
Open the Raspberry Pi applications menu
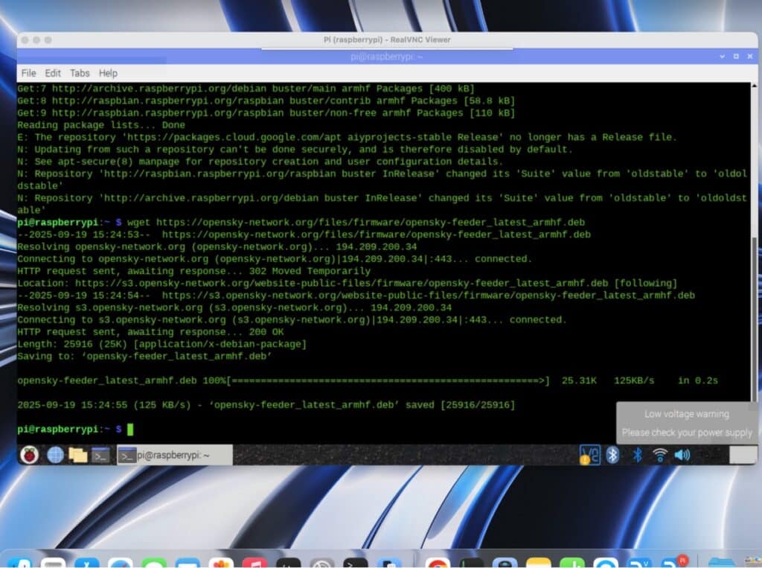click(x=29, y=454)
